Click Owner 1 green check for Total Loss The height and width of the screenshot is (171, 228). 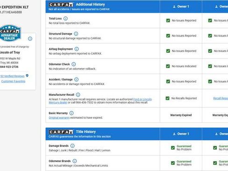point(168,21)
